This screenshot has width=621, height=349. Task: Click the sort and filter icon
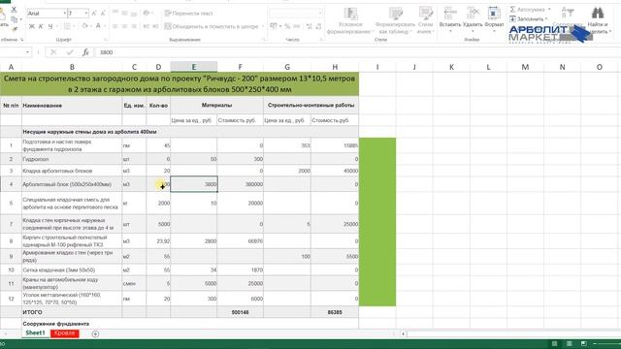click(568, 13)
